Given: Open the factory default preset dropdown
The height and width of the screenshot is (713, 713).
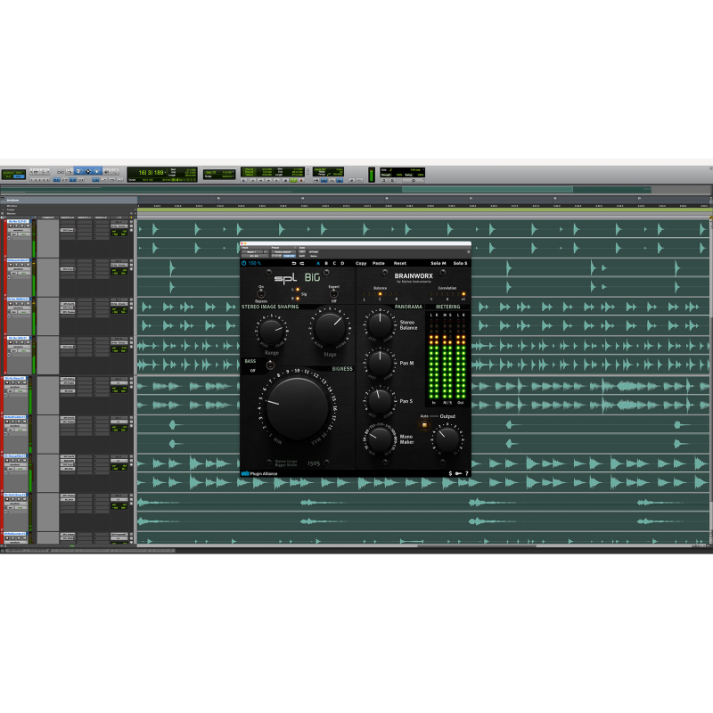Looking at the screenshot, I should pyautogui.click(x=283, y=252).
